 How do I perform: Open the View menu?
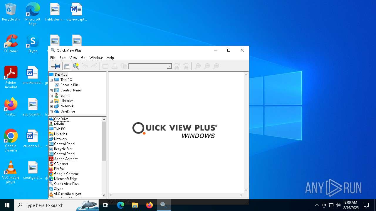[73, 58]
